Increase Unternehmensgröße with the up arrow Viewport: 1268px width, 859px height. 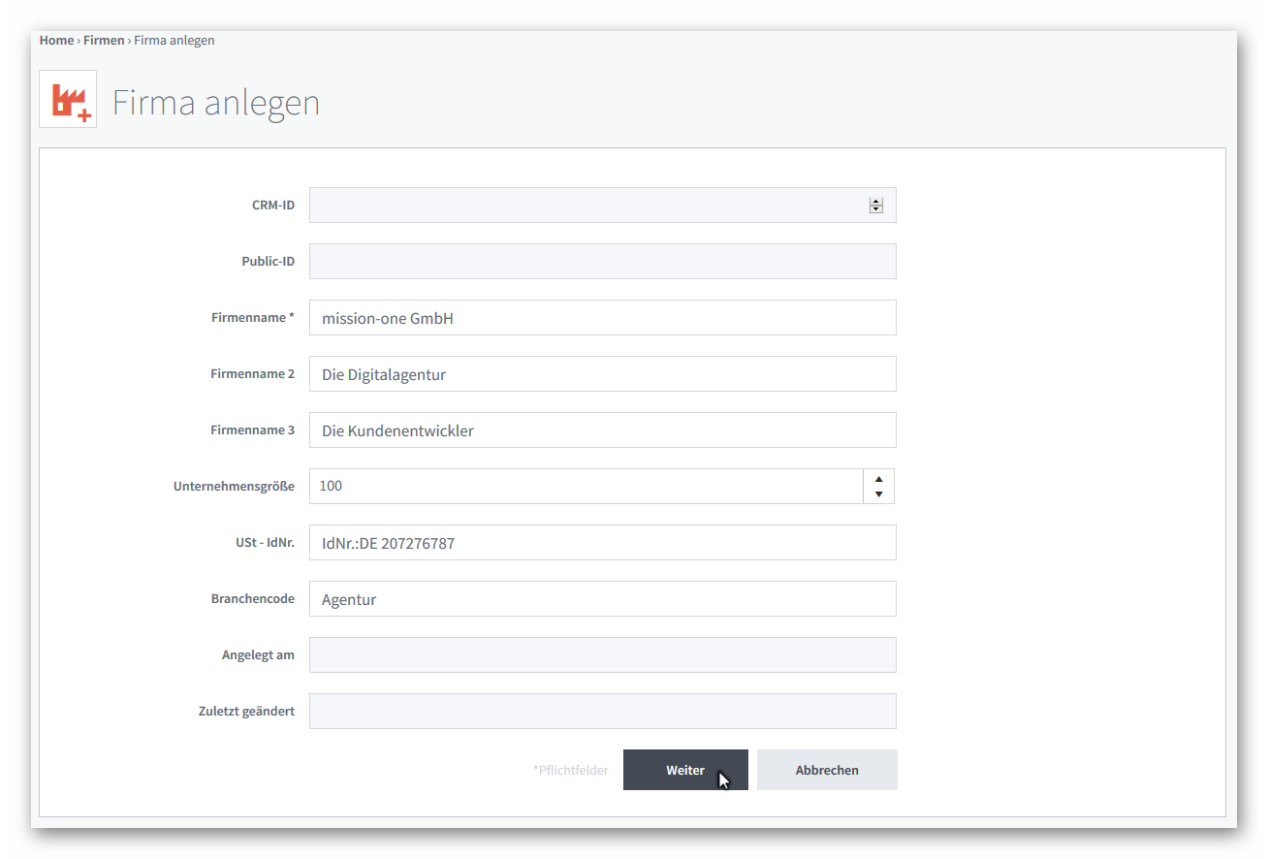pyautogui.click(x=878, y=478)
